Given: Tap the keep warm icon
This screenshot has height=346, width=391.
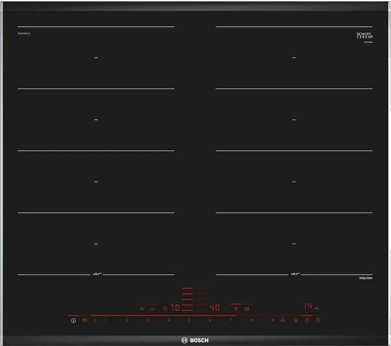Looking at the screenshot, I should 153,309.
